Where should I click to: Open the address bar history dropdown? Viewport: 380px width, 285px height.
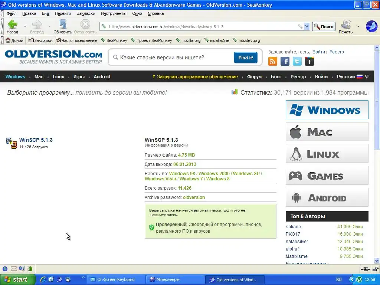[x=307, y=26]
